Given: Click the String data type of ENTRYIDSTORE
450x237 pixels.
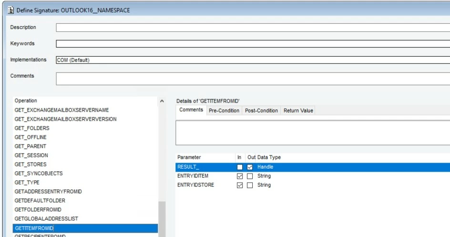Looking at the screenshot, I should coord(264,185).
